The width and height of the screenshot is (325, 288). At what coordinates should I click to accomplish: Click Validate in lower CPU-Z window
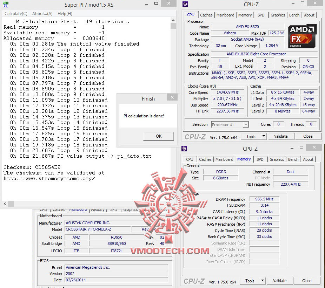tap(280, 281)
